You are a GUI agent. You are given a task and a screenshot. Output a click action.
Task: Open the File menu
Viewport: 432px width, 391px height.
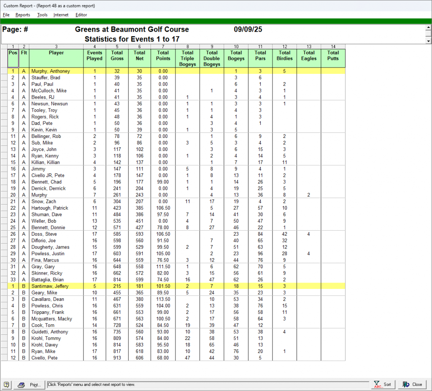click(6, 15)
